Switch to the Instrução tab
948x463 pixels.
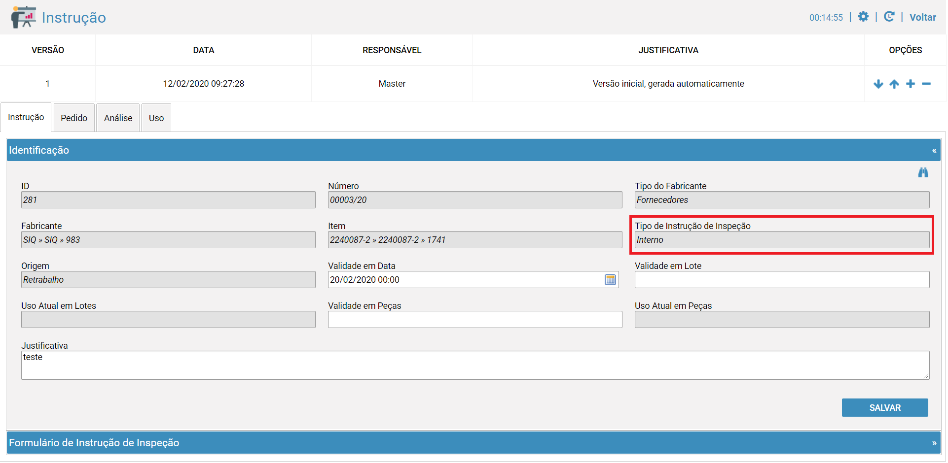point(26,117)
